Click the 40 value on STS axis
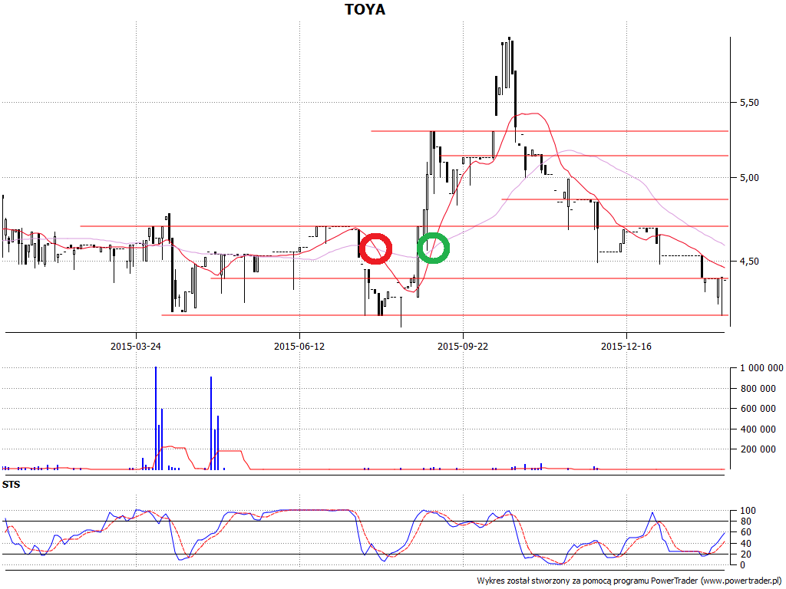The width and height of the screenshot is (786, 589). (745, 544)
